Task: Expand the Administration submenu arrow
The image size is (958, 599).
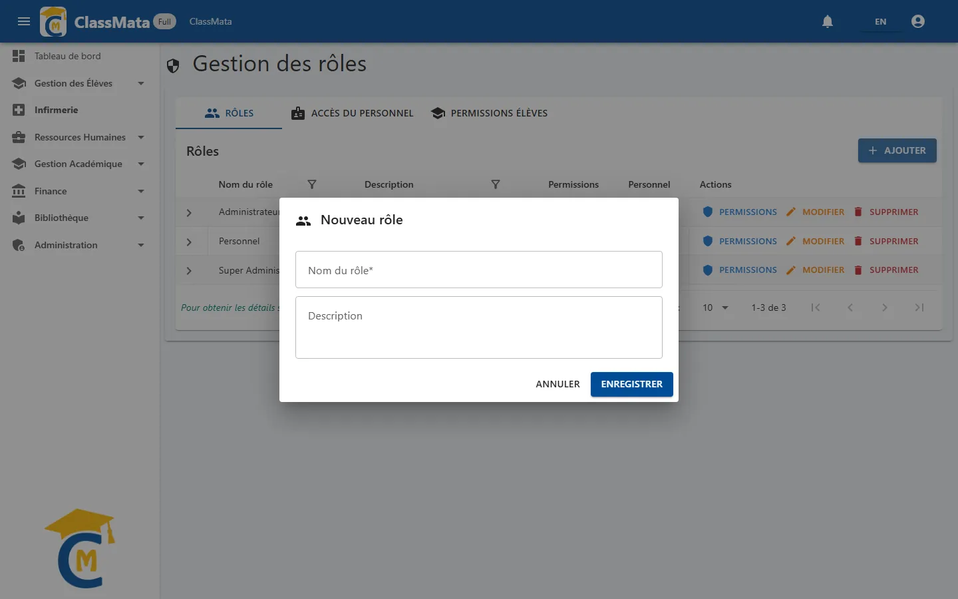Action: click(x=141, y=245)
